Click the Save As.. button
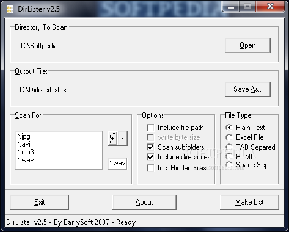289x232 pixels. [247, 89]
